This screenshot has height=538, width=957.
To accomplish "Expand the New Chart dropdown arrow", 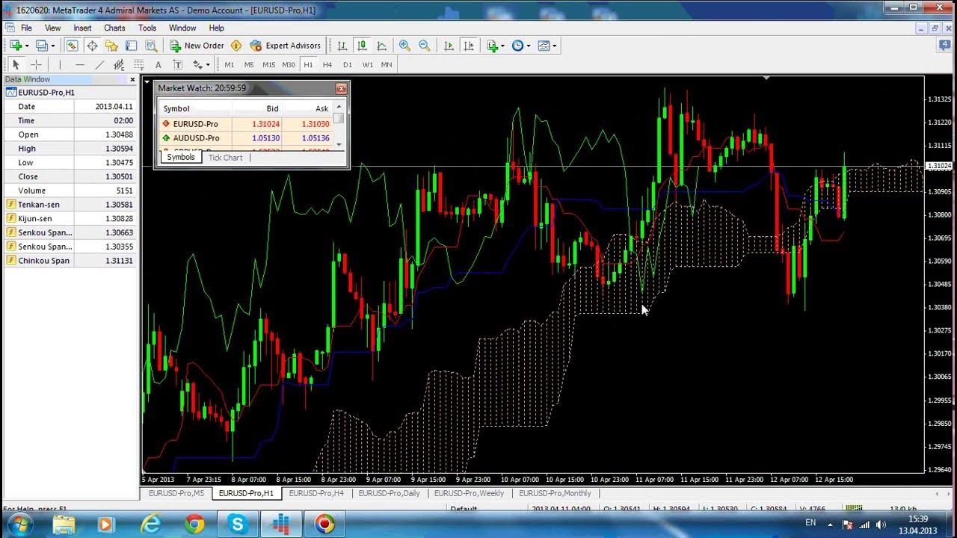I will (26, 46).
